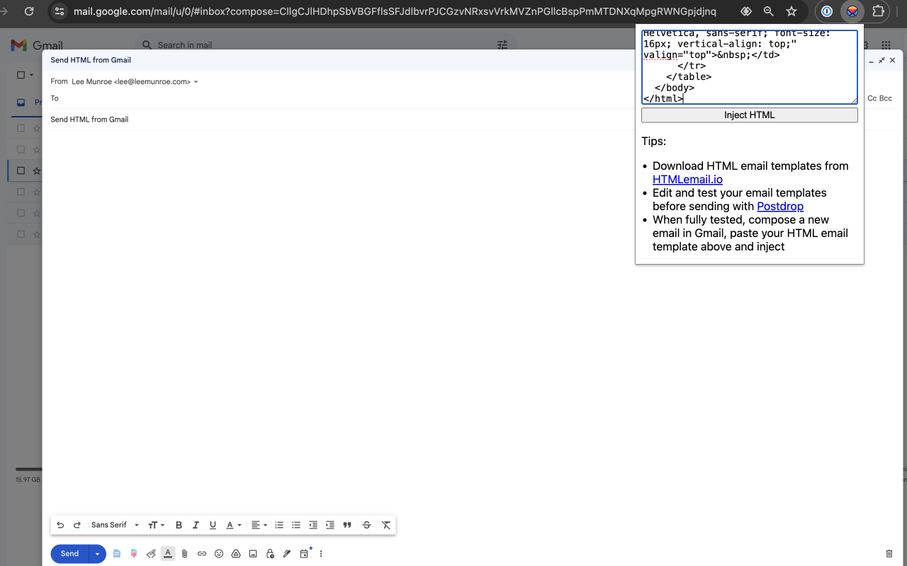Open the Postdrop link

tap(780, 207)
